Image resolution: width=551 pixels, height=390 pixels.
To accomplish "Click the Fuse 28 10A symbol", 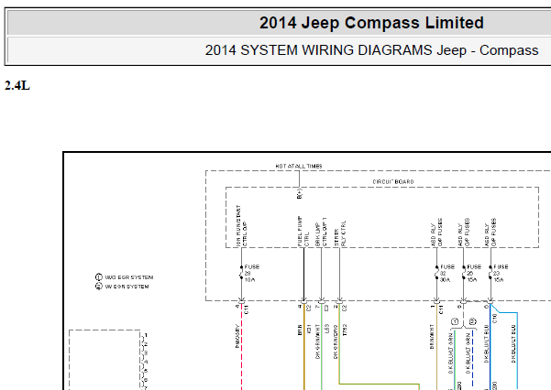I will point(241,273).
